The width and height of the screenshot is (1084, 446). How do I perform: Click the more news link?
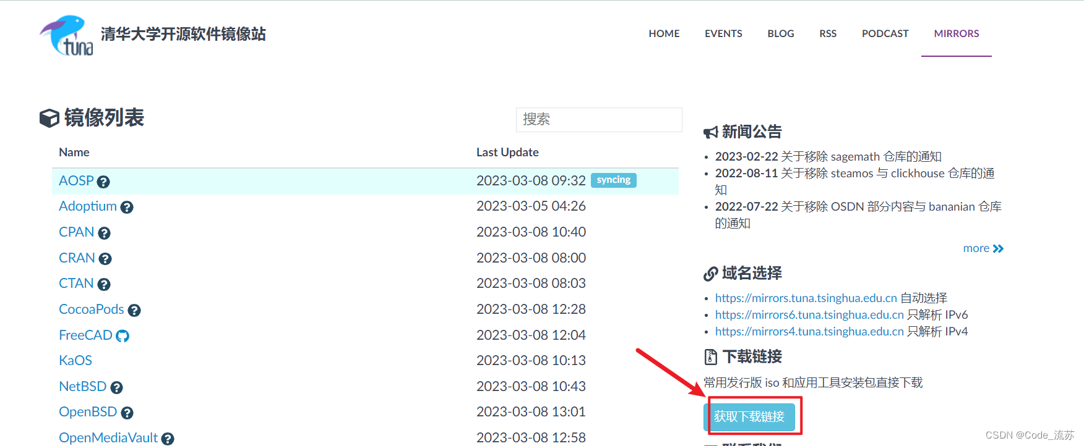pyautogui.click(x=983, y=248)
